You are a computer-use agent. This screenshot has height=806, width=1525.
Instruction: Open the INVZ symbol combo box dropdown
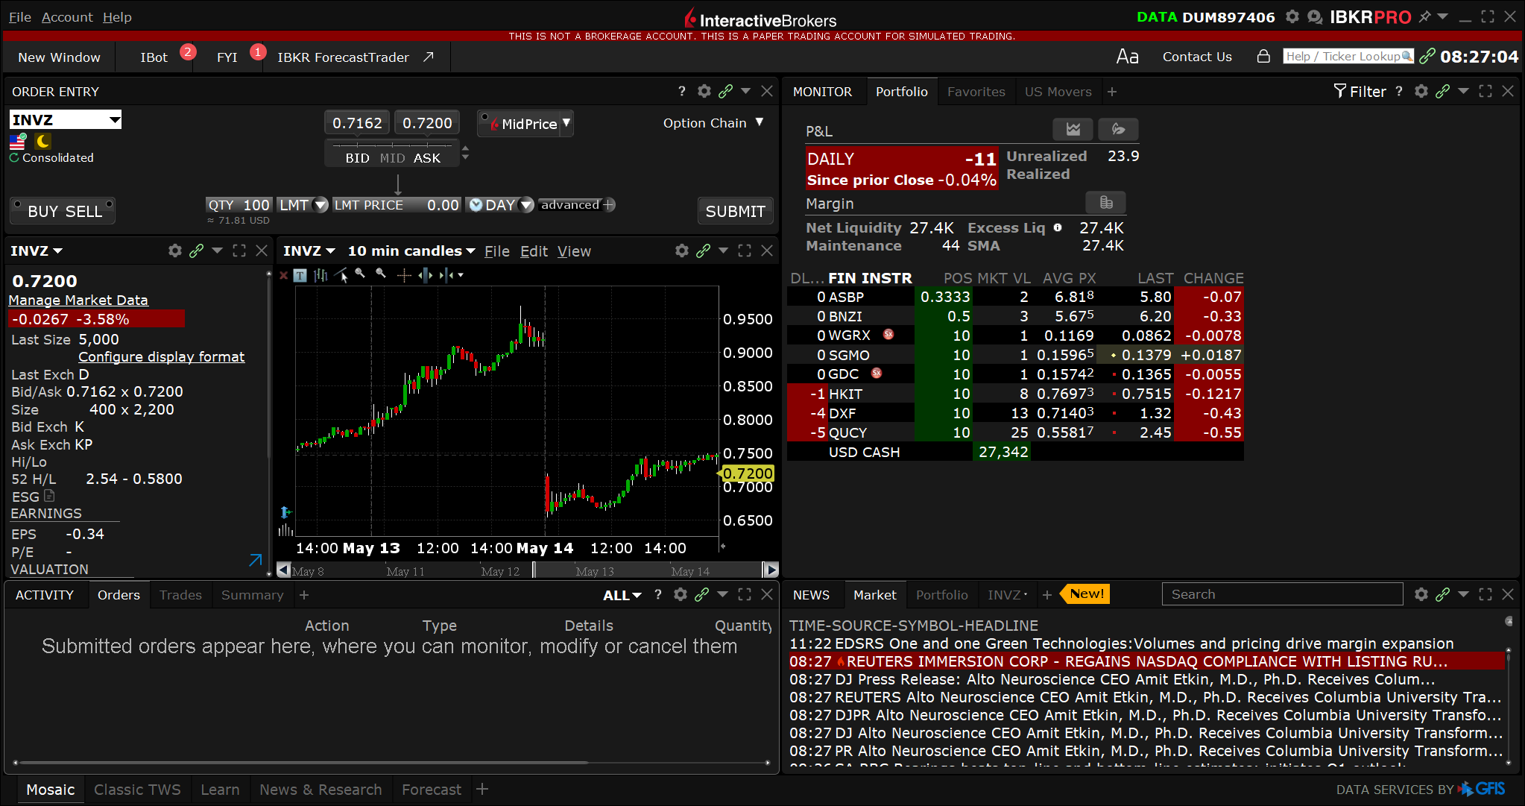point(115,120)
